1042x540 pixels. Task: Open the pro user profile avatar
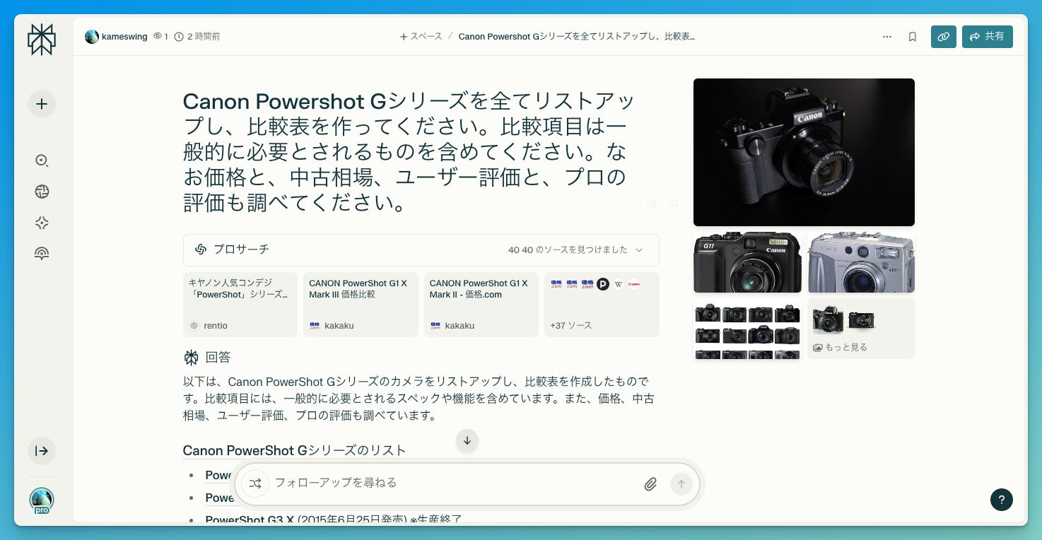pos(42,500)
